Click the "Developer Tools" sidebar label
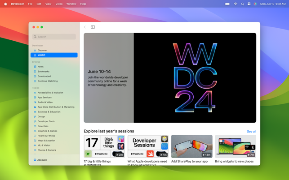 [x=46, y=121]
